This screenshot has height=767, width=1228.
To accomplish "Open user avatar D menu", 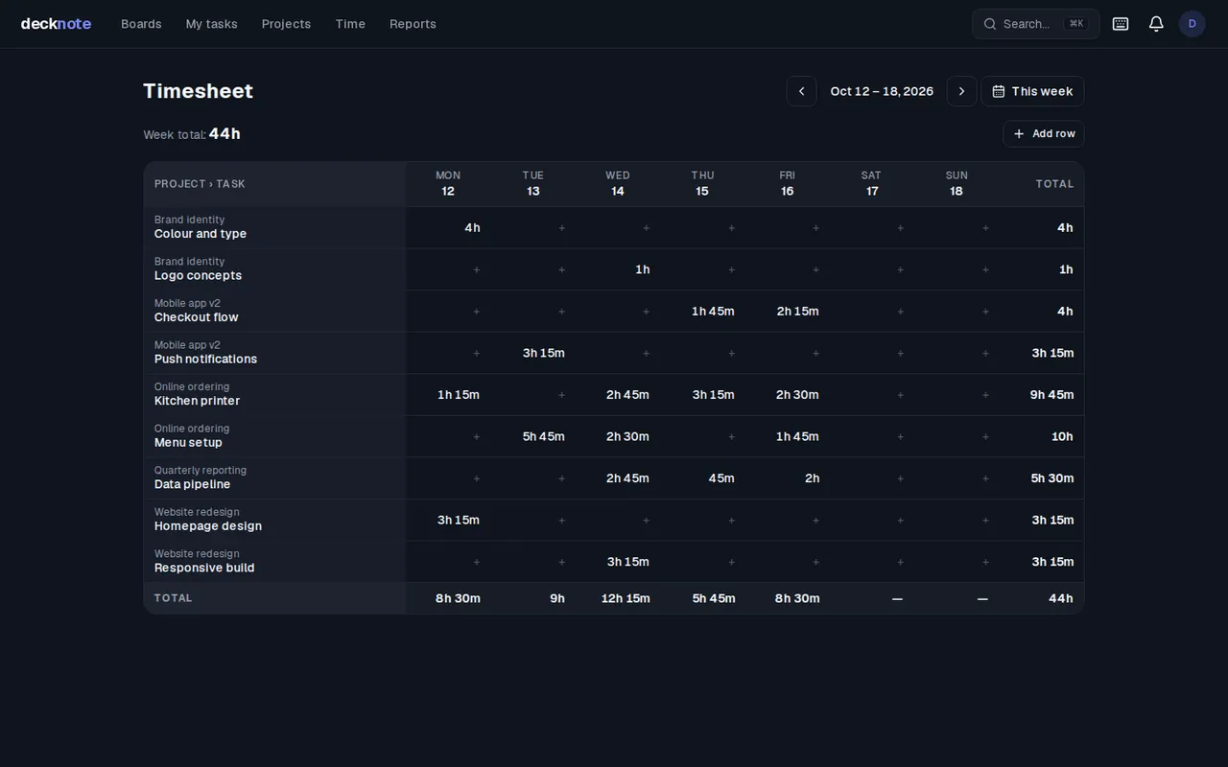I will click(x=1192, y=24).
